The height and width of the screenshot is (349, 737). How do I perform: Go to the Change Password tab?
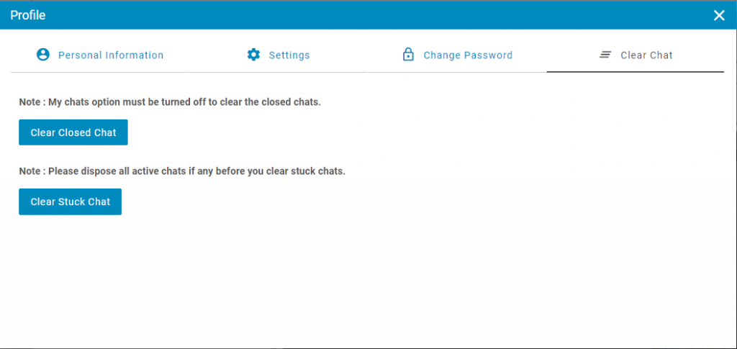[x=468, y=55]
